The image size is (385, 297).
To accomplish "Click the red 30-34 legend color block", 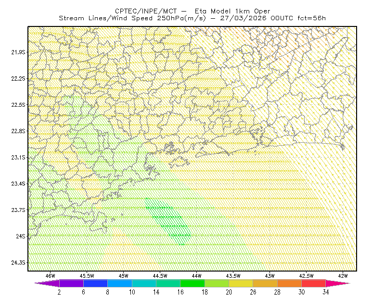I will coord(314,283).
